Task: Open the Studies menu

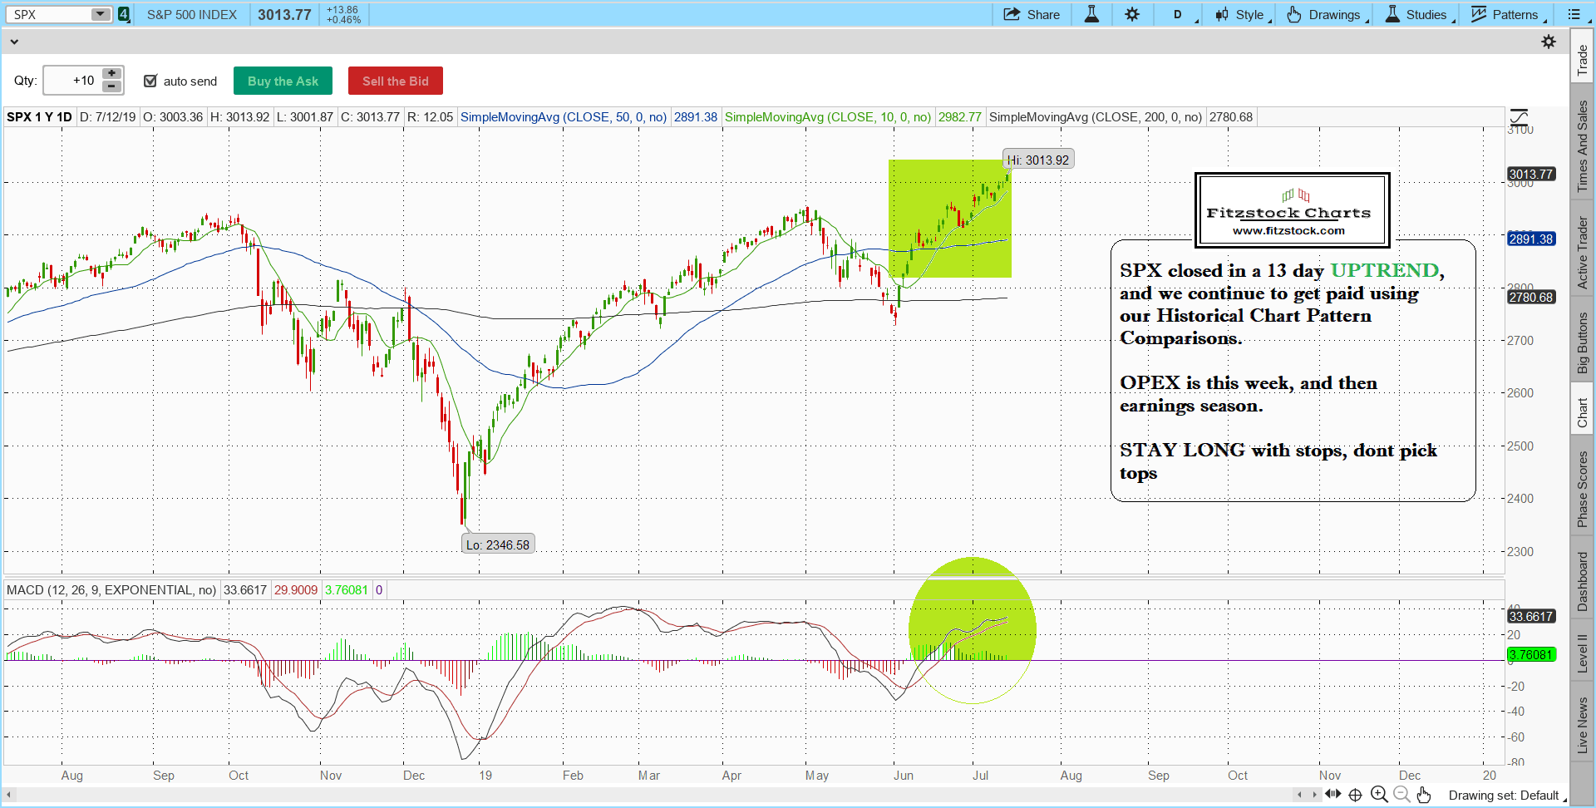Action: point(1418,14)
